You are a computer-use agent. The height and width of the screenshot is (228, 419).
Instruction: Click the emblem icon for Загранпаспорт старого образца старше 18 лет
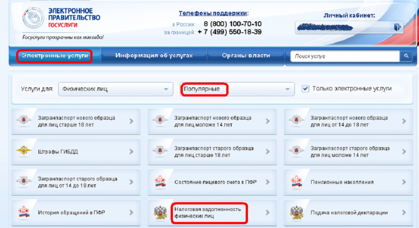pos(160,151)
